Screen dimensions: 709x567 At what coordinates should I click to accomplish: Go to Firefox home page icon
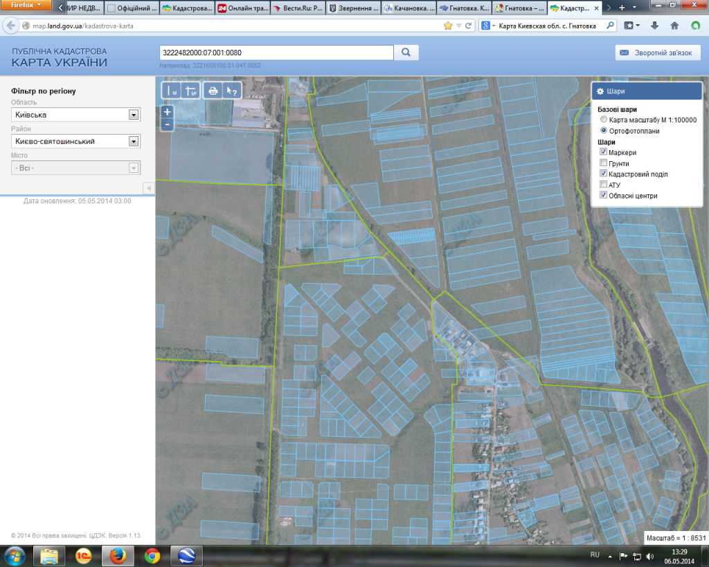pos(674,26)
